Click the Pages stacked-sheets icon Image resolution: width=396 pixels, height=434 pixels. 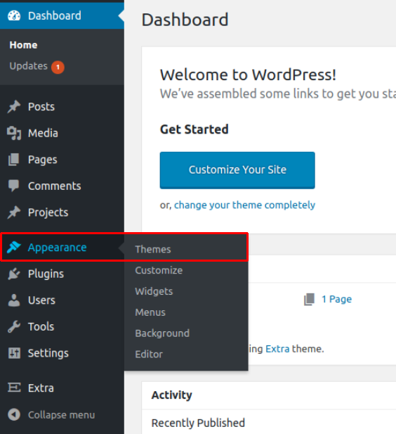[14, 160]
